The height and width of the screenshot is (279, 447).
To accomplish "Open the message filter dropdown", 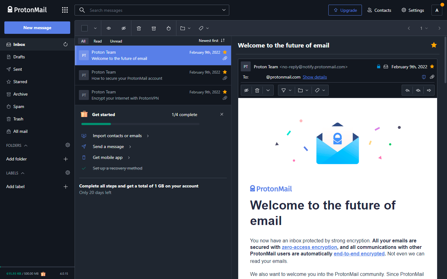I will [x=286, y=90].
